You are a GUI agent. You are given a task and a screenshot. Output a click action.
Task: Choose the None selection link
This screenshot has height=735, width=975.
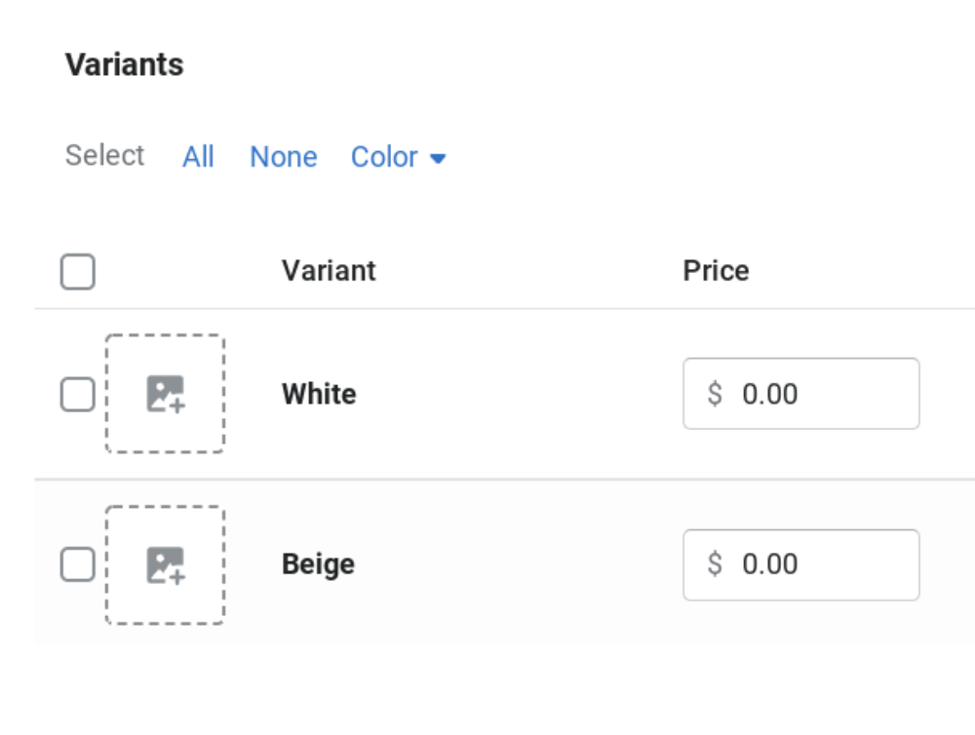pyautogui.click(x=284, y=157)
